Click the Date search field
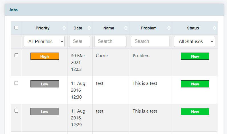 click(x=79, y=41)
